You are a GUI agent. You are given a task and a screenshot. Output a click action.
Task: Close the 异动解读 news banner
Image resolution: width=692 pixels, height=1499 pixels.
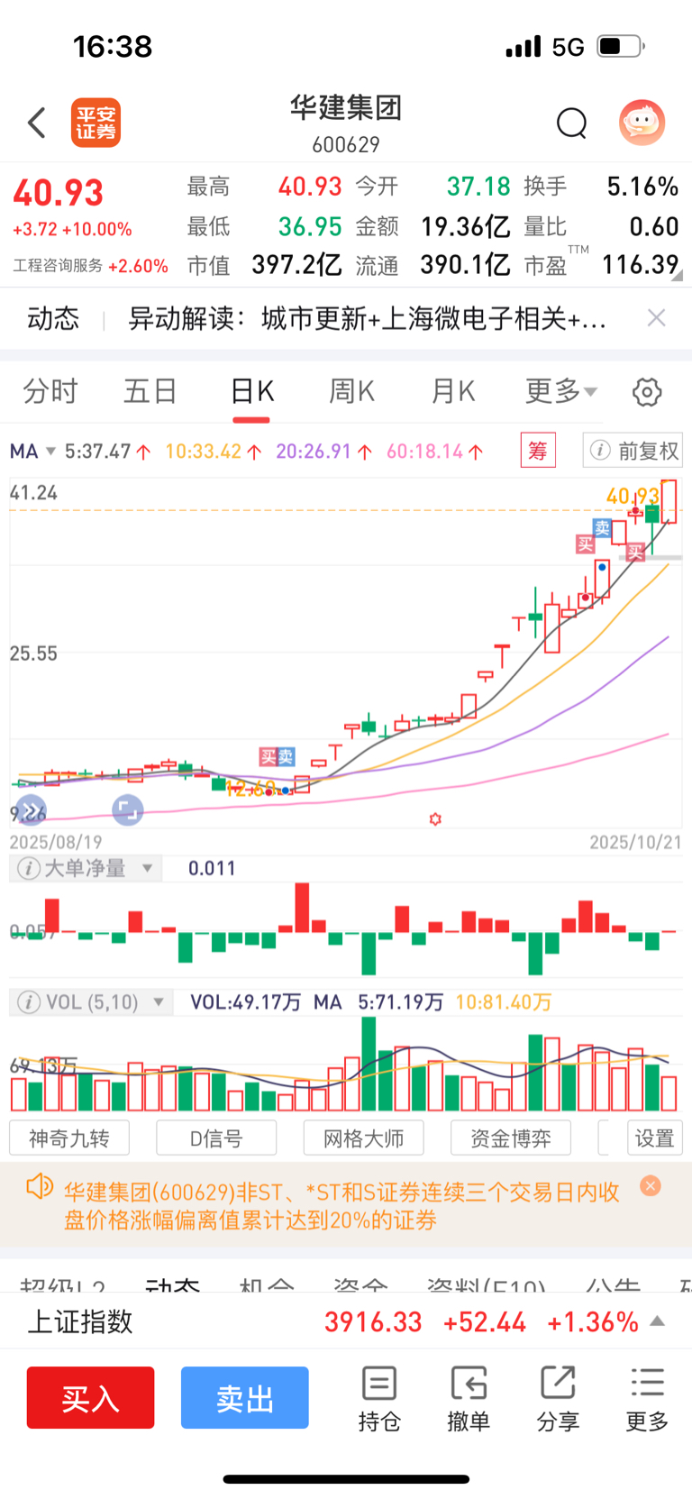pyautogui.click(x=657, y=317)
